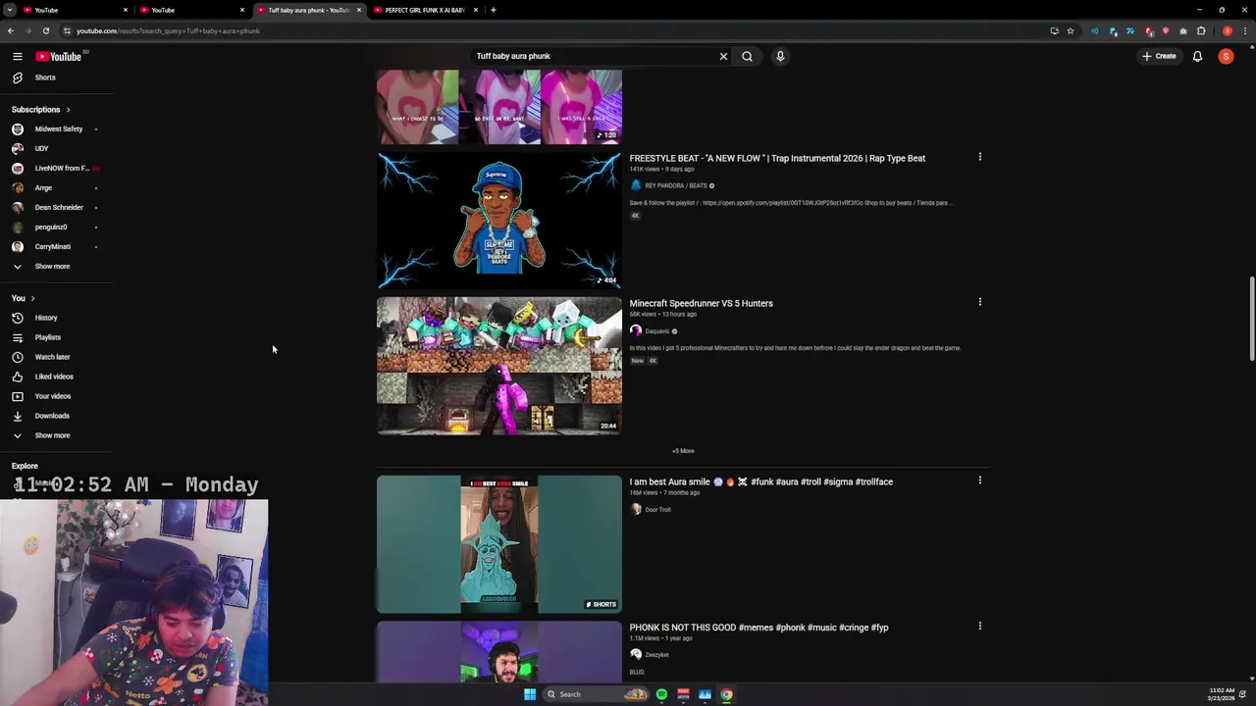Open more options for Aura smile short
Screen dimensions: 1256x706
[979, 480]
